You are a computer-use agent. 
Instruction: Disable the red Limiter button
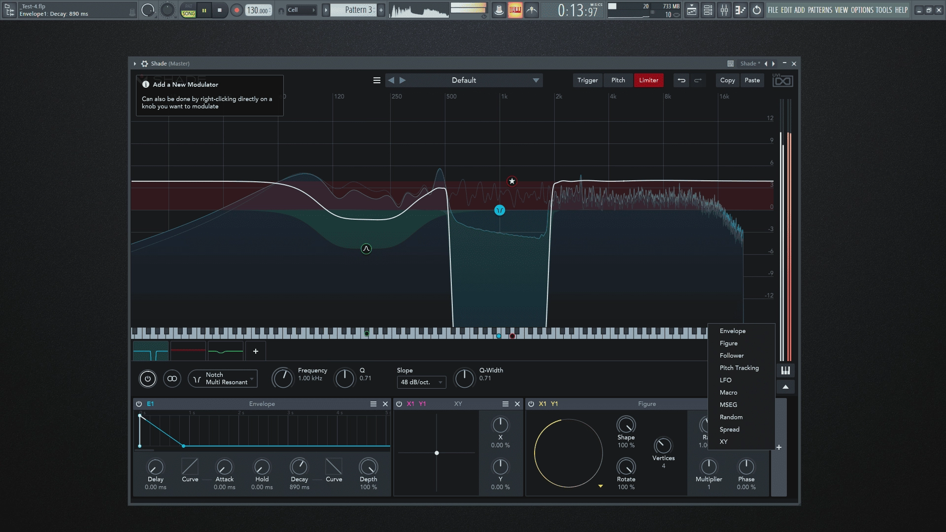(648, 80)
